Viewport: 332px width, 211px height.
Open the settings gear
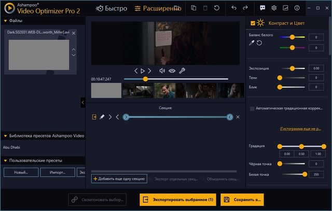(x=274, y=8)
